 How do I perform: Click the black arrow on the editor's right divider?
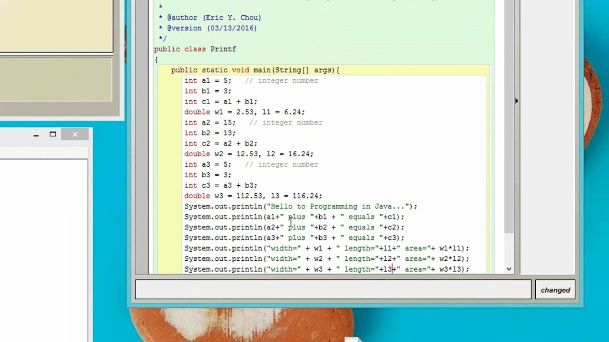pos(516,101)
